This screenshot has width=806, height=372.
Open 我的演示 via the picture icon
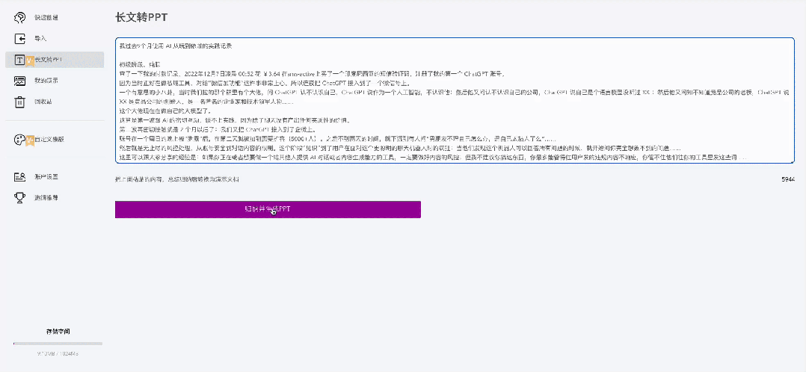coord(19,81)
